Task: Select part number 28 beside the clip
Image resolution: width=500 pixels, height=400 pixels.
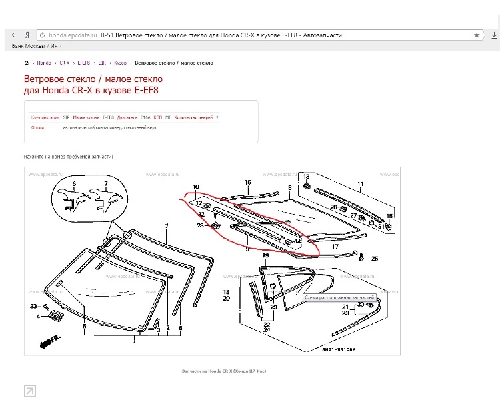Action: click(200, 225)
